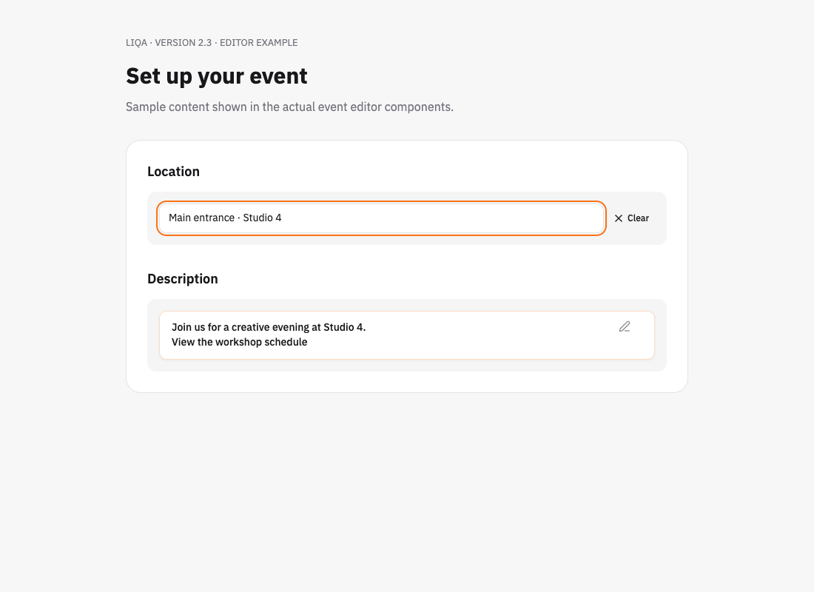Click 'LIQA' in the top breadcrumb
The image size is (814, 592).
pos(137,43)
